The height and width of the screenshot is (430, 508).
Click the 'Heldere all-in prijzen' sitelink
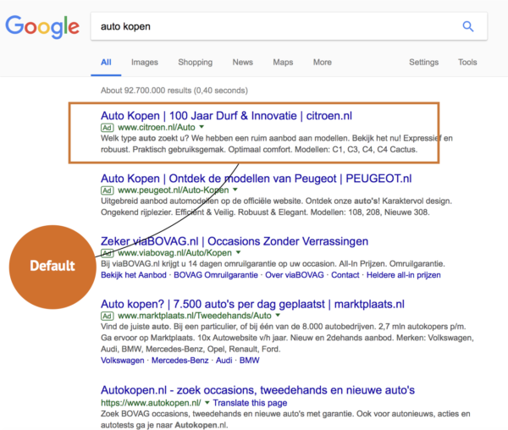tap(403, 275)
